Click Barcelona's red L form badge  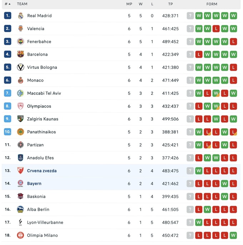[x=199, y=55]
